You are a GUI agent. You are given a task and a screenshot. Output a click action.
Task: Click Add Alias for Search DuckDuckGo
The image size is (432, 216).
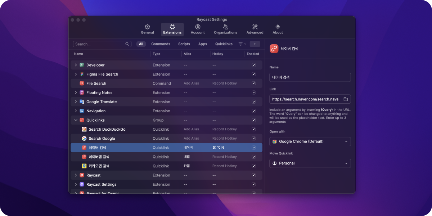[x=191, y=129]
